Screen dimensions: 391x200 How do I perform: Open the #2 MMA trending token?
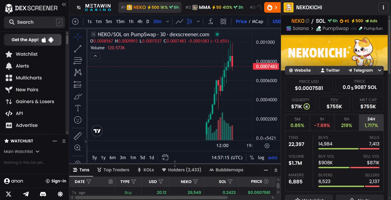point(214,7)
